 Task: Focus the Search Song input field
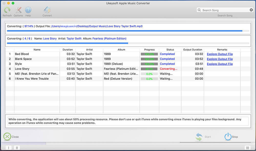225,10
